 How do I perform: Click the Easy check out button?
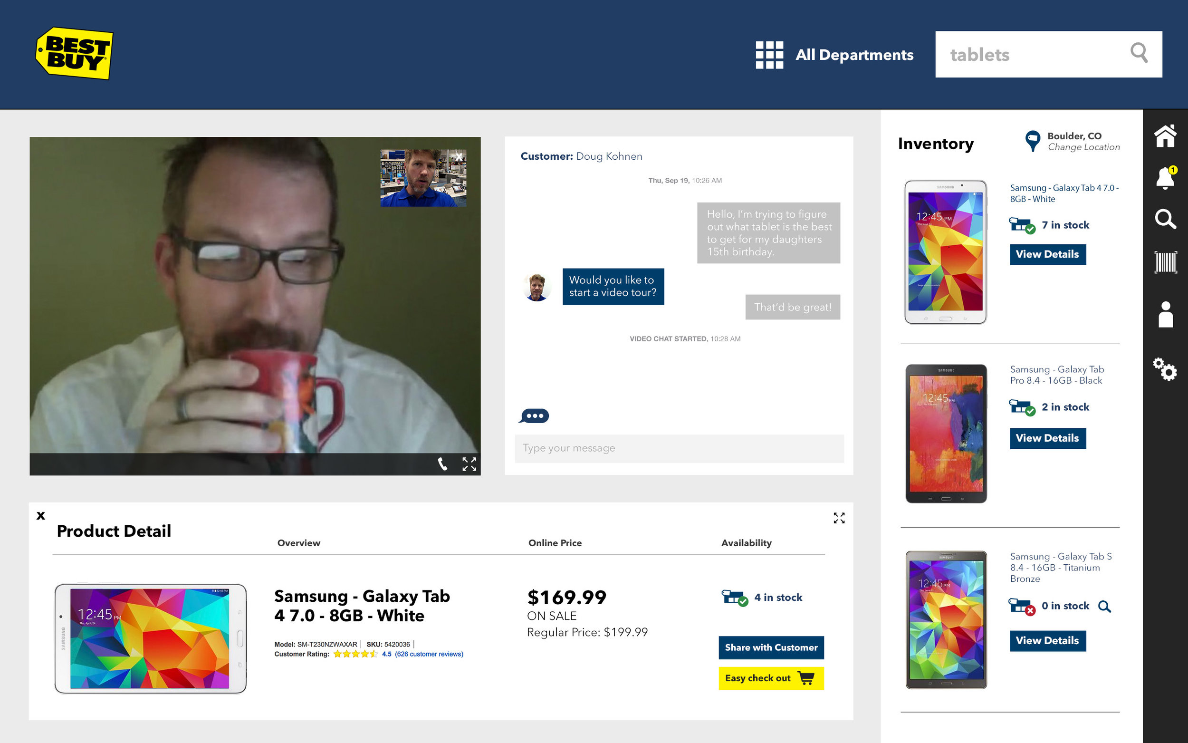(771, 678)
